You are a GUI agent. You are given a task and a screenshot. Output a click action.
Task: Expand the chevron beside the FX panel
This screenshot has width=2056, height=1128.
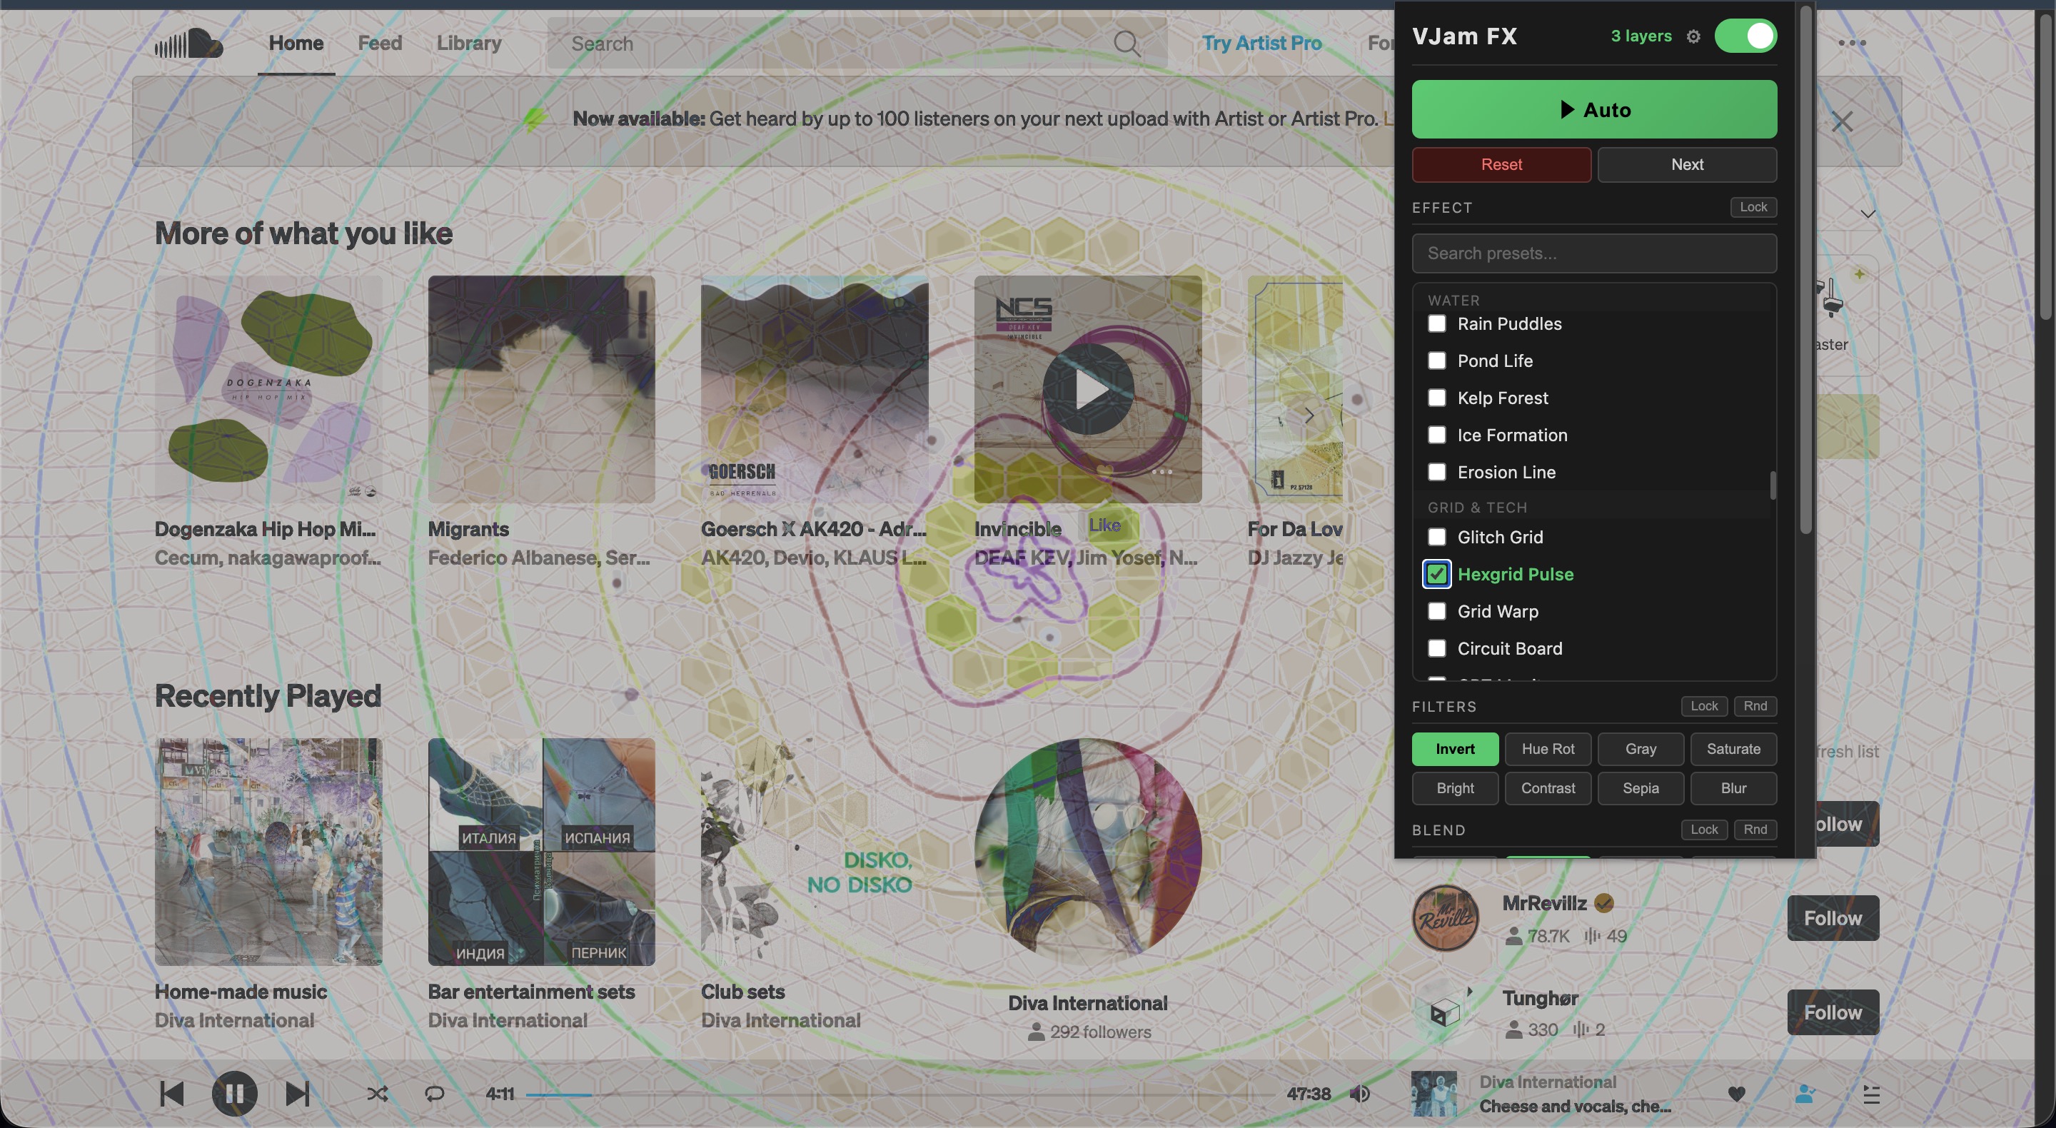click(1868, 214)
